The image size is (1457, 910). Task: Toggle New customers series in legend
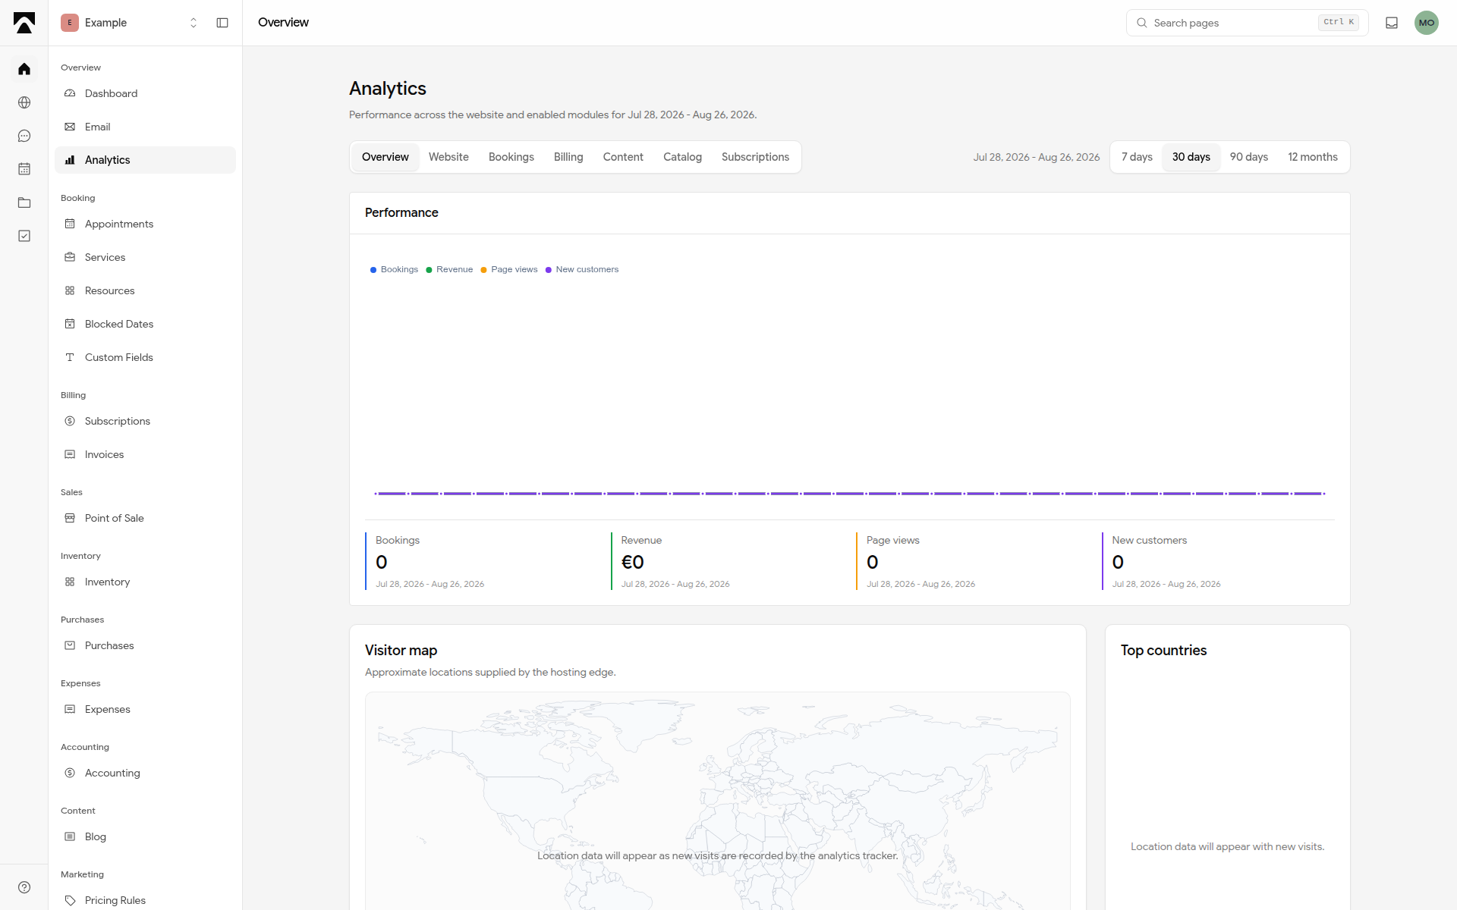pyautogui.click(x=582, y=269)
